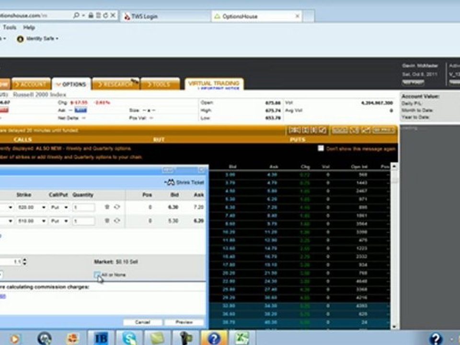This screenshot has width=460, height=345.
Task: Click the Identity Safe icon in browser toolbar
Action: point(20,39)
